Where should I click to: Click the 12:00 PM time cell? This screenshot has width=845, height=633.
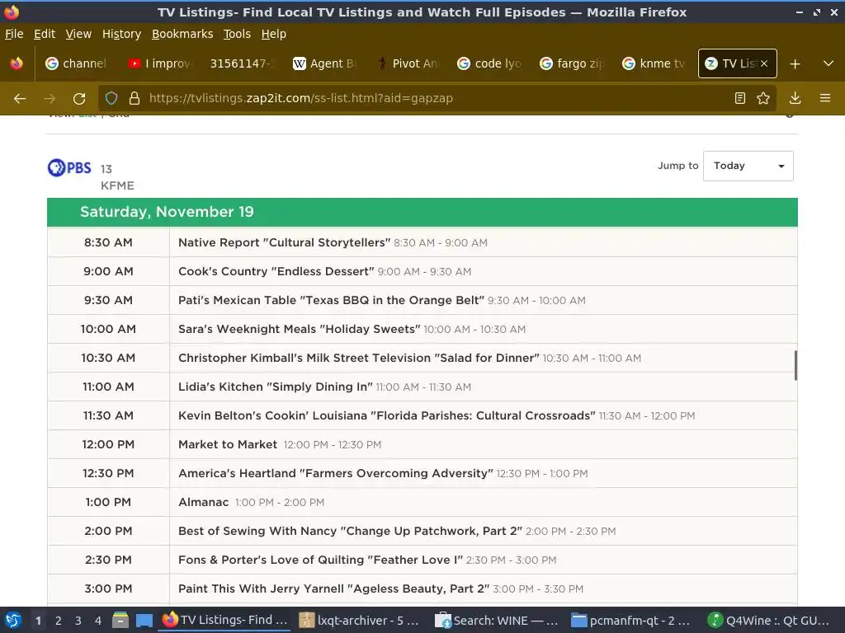point(108,444)
